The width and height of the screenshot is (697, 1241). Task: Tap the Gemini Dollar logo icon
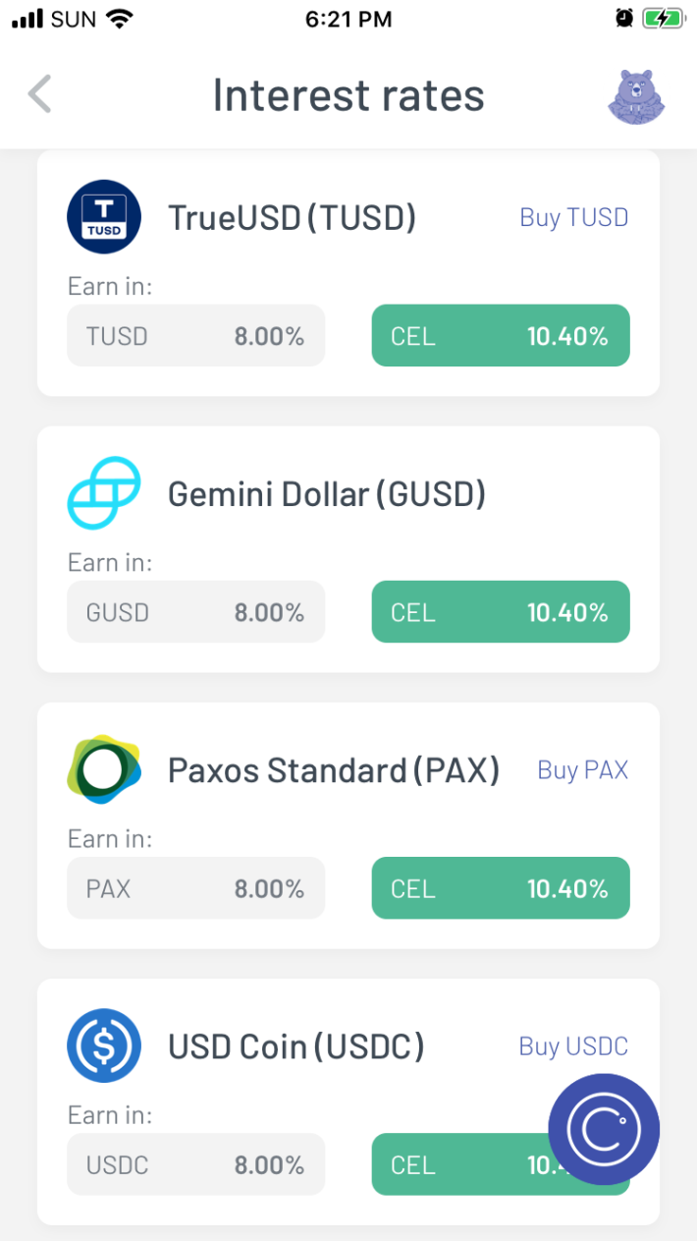[104, 493]
